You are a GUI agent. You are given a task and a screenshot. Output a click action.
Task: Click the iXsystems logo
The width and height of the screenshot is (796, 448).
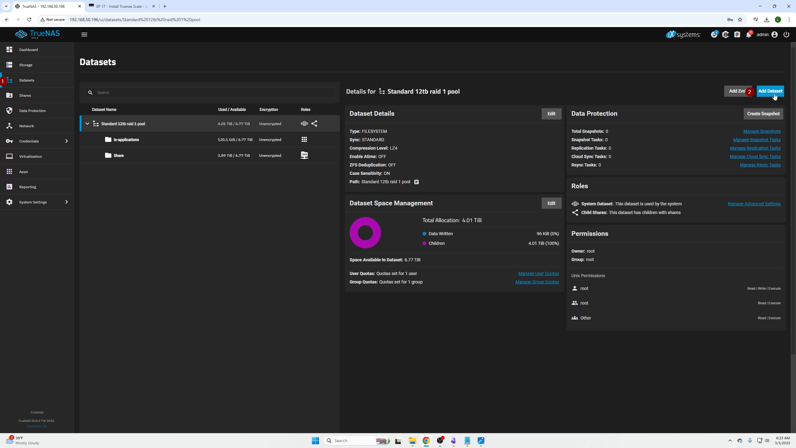click(683, 35)
